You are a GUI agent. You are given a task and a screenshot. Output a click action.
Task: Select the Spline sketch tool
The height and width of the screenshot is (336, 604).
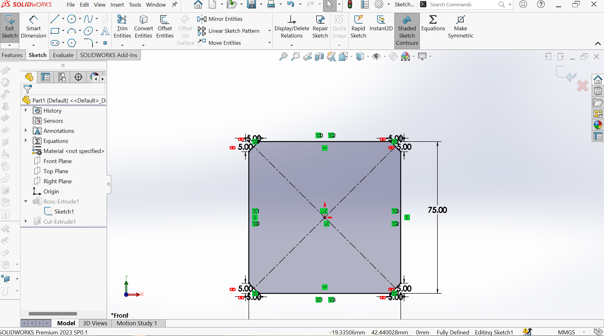(88, 19)
